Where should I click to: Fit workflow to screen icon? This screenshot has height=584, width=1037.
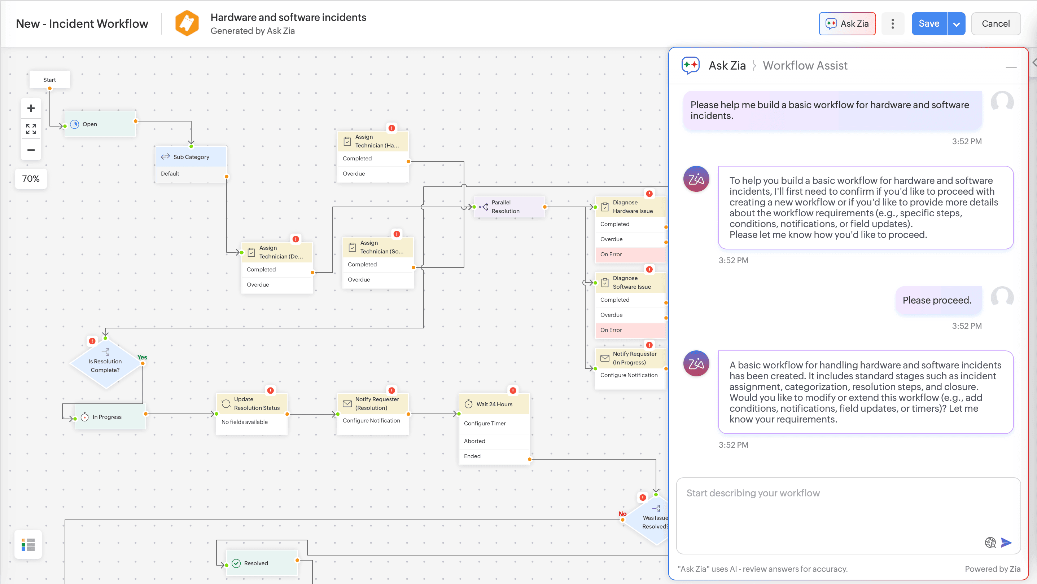click(31, 129)
